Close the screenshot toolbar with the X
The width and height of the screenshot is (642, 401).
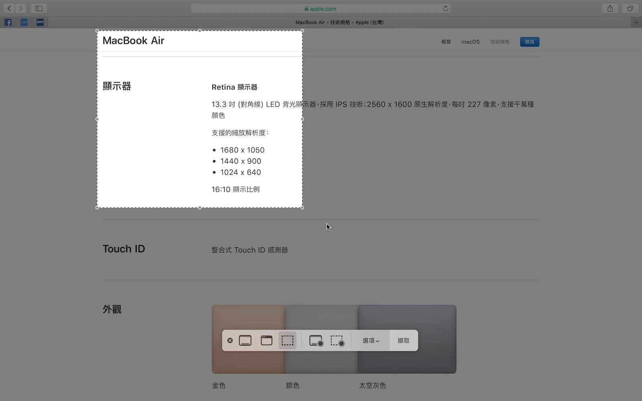230,340
